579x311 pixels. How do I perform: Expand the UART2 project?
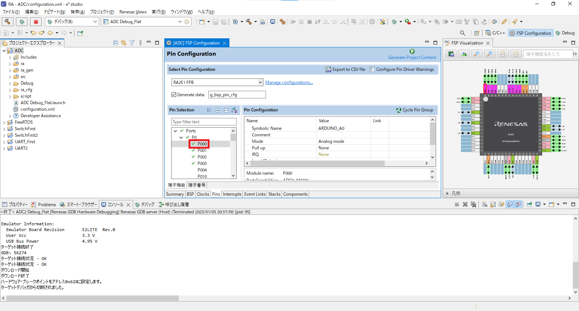pos(4,148)
